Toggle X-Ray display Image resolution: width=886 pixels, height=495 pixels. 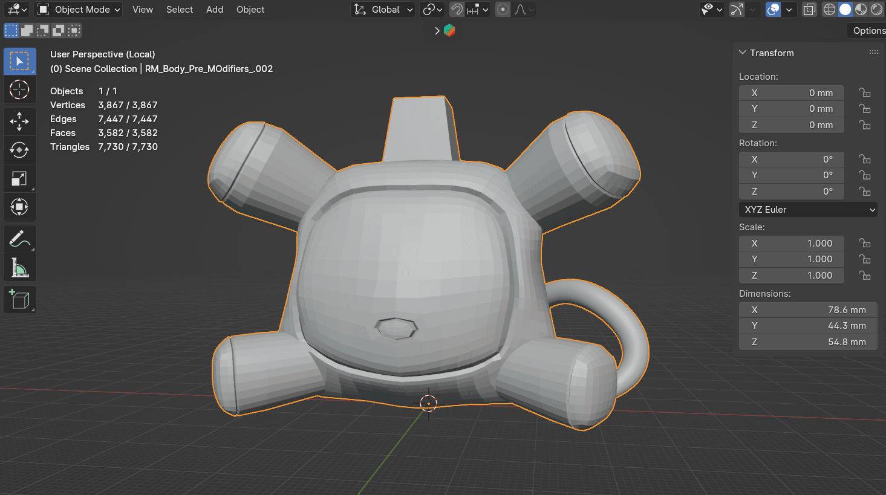click(x=809, y=10)
